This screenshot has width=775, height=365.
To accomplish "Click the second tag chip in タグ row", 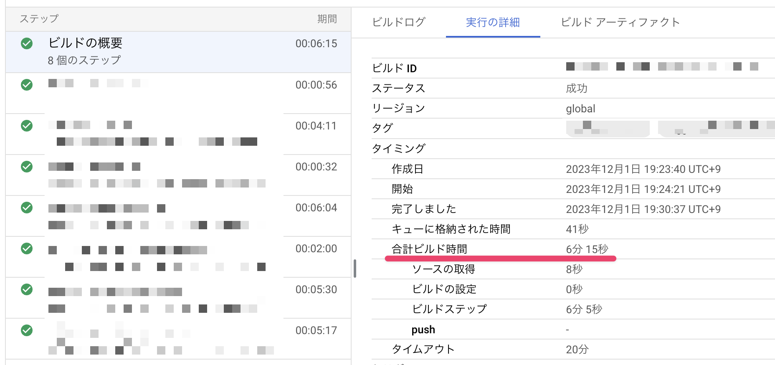I will [716, 129].
